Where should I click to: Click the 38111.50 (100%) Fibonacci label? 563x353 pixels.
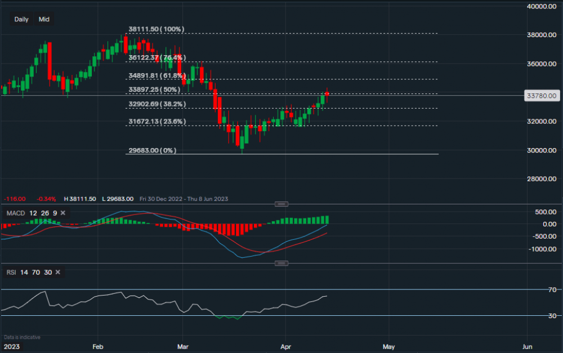point(156,29)
